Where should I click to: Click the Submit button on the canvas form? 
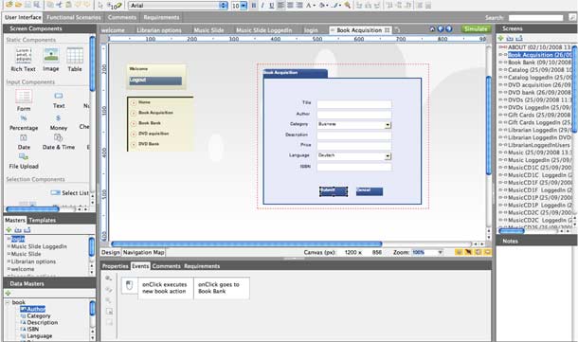334,191
